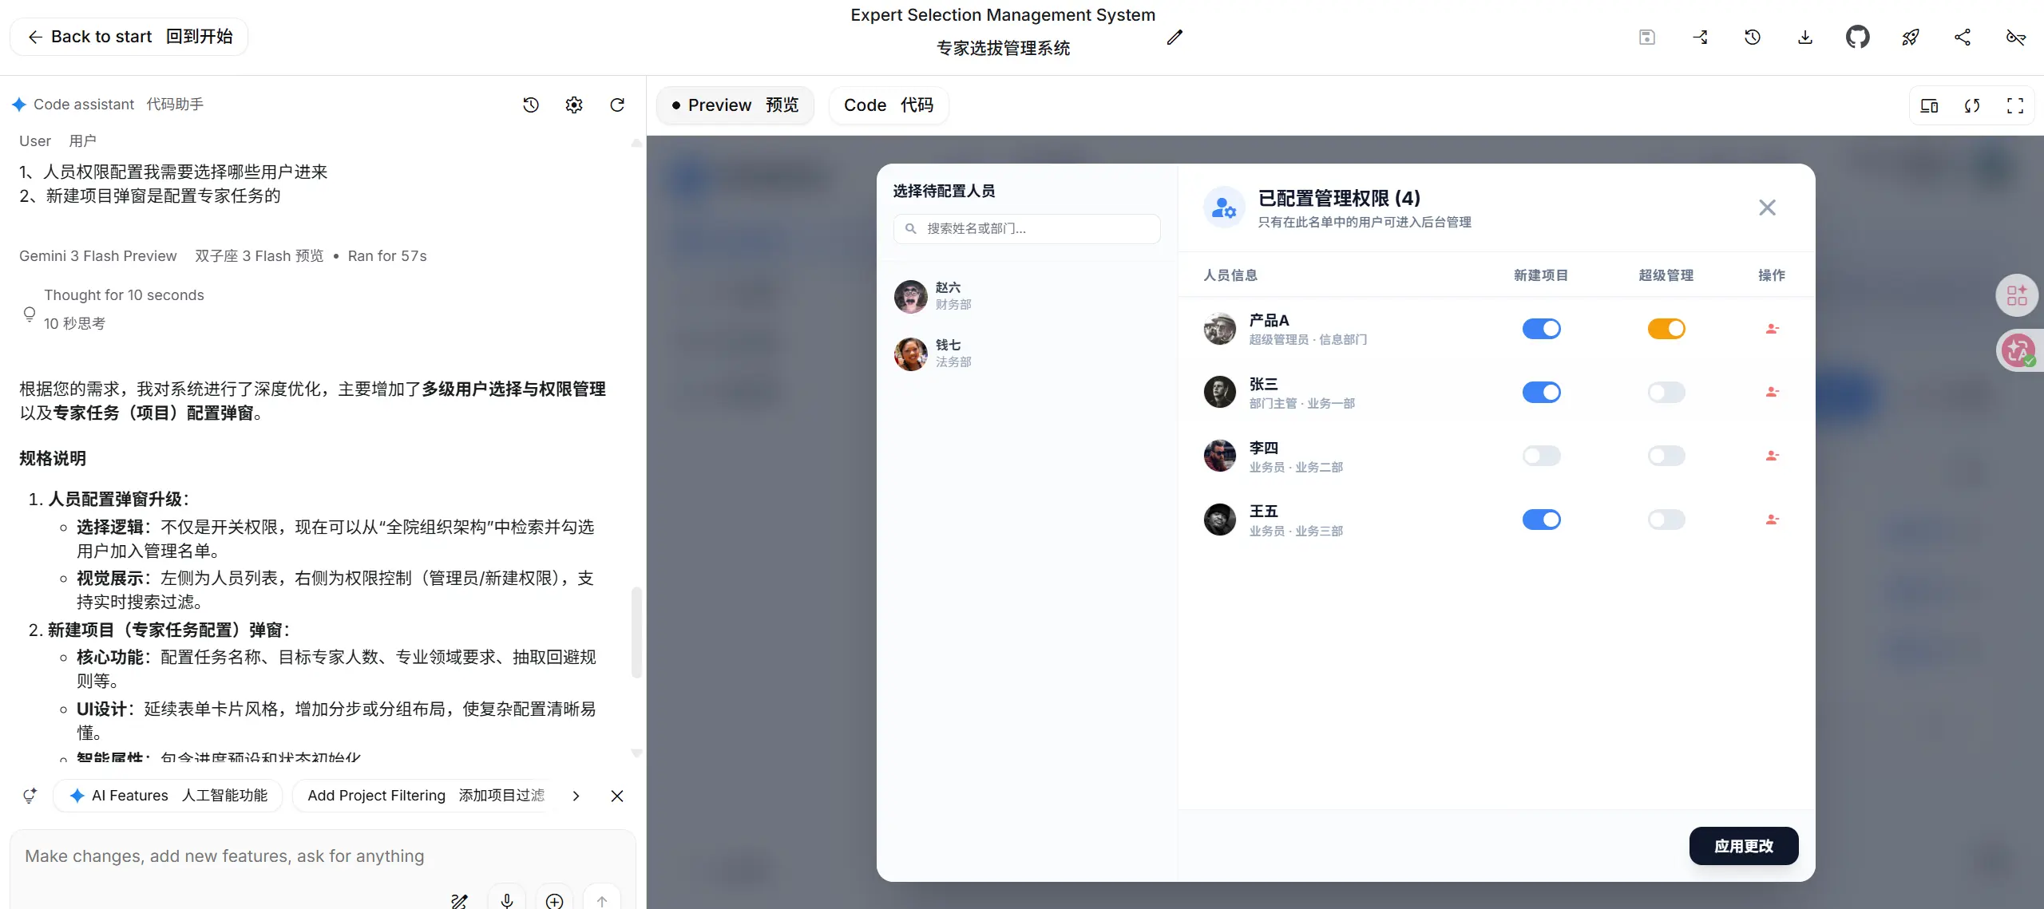The height and width of the screenshot is (909, 2044).
Task: Click the fullscreen preview icon
Action: coord(2014,105)
